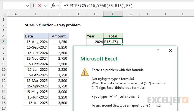Click the 'Microsoft Excel' dialog title
Viewport: 194px width, 111px height.
point(99,59)
